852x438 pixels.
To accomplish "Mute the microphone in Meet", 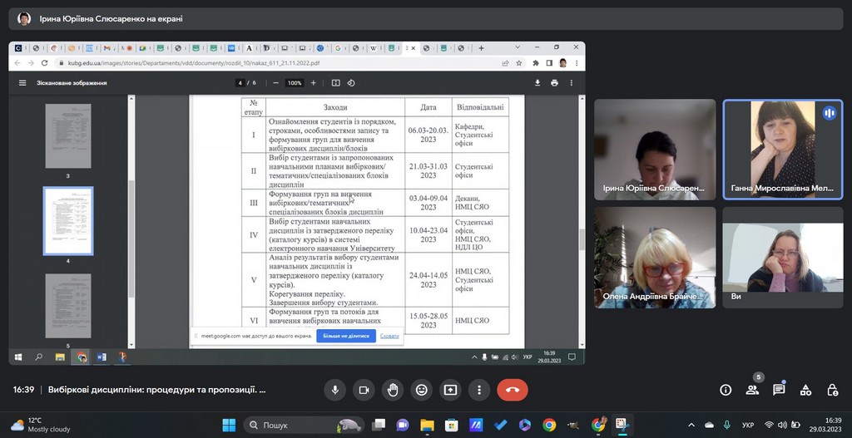I will [335, 390].
